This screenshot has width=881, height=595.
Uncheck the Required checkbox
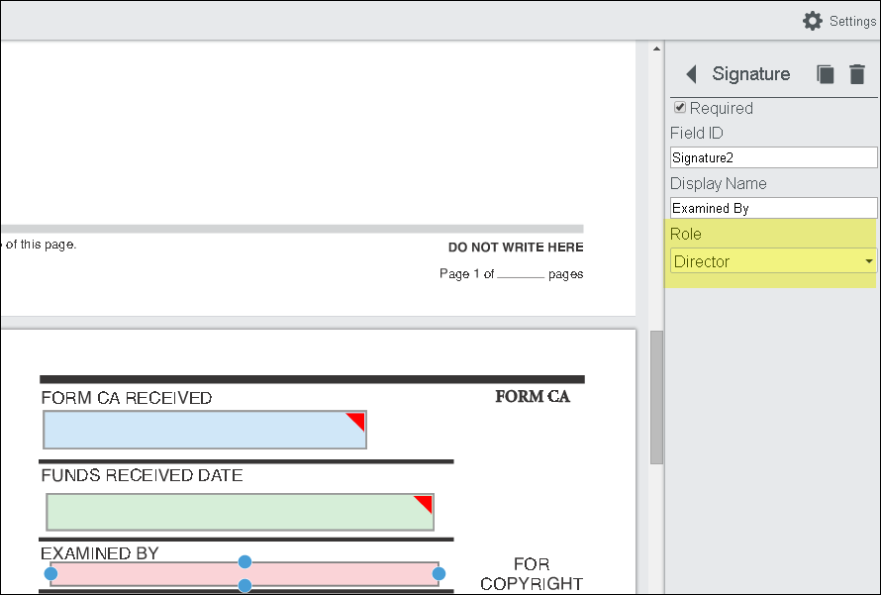coord(680,108)
